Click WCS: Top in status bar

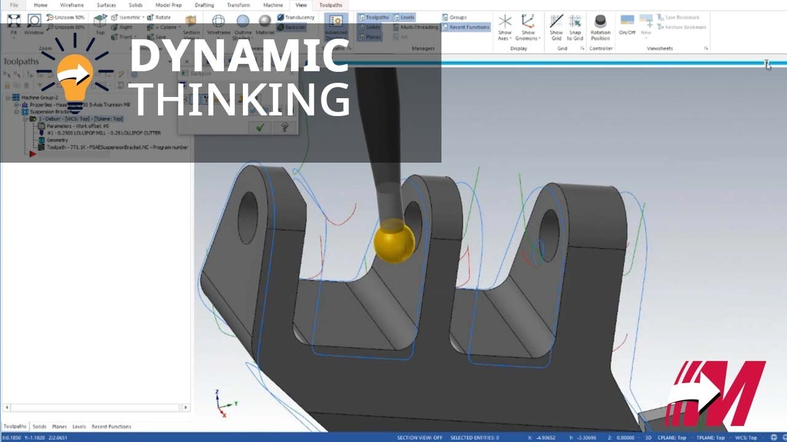tap(745, 438)
